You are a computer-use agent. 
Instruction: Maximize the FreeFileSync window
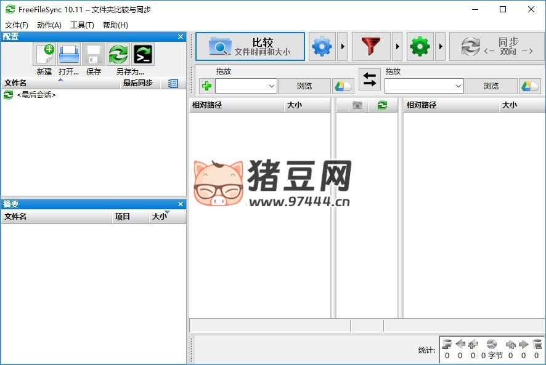click(503, 9)
